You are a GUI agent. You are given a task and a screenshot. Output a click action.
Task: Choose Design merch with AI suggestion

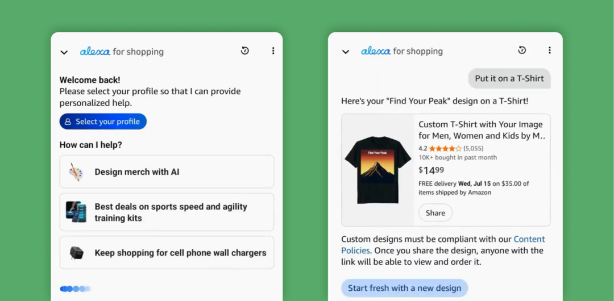point(167,172)
